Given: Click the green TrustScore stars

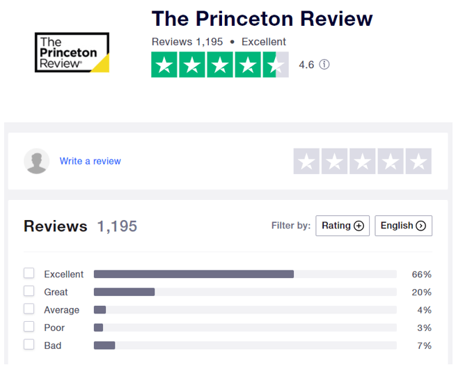Looking at the screenshot, I should tap(220, 64).
